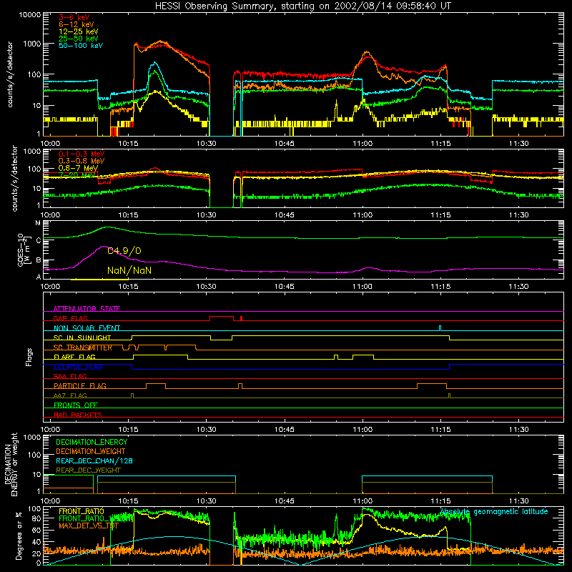Select the cyan 50-100 keV legend label
Screen dimensions: 572x572
tap(81, 46)
